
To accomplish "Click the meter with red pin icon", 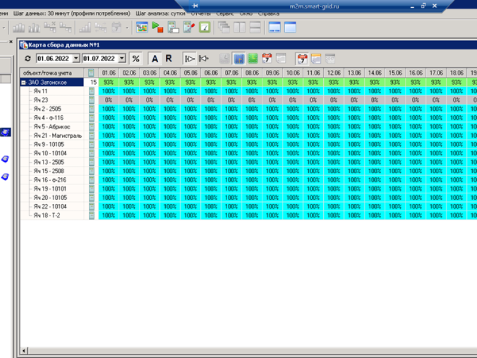I will coord(189,27).
